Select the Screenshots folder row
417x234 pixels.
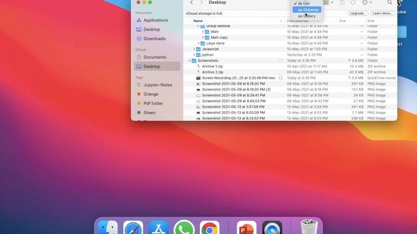(x=290, y=60)
